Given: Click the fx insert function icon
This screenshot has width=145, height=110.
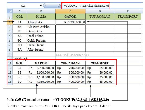Looking at the screenshot, I should click(x=59, y=6).
